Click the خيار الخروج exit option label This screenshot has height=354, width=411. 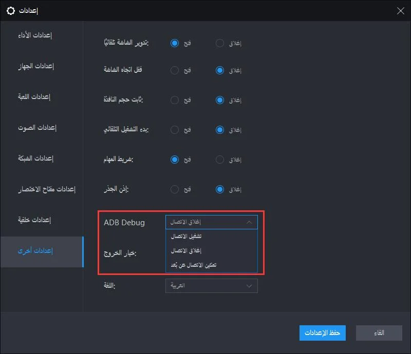[x=120, y=253]
